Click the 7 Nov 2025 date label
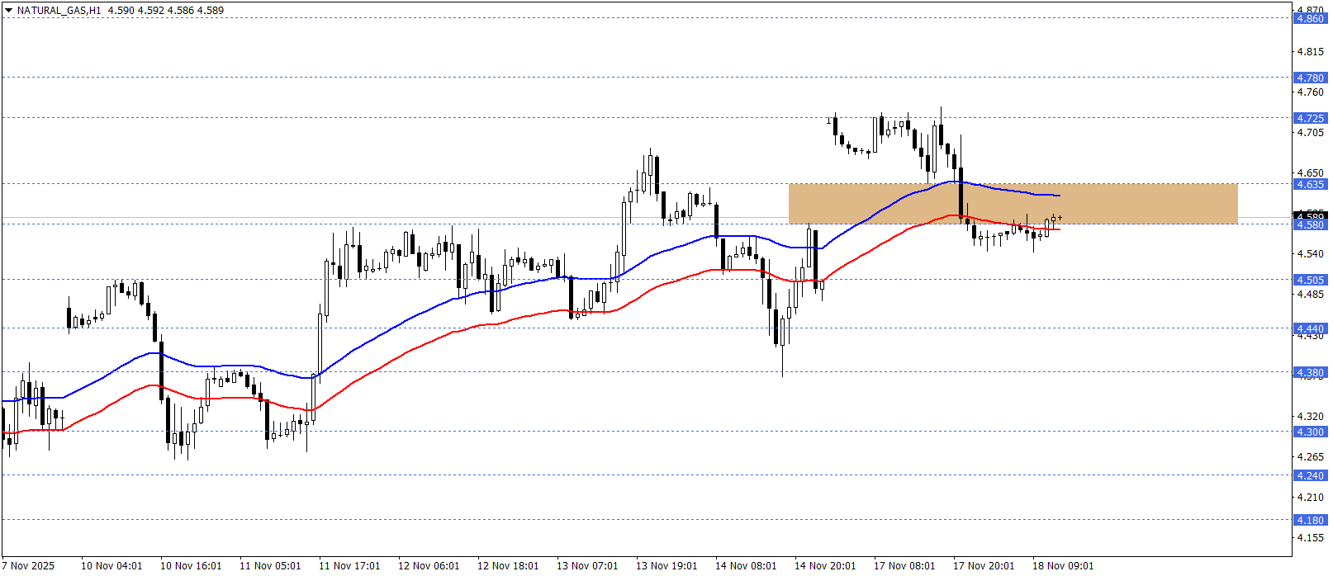 [28, 565]
